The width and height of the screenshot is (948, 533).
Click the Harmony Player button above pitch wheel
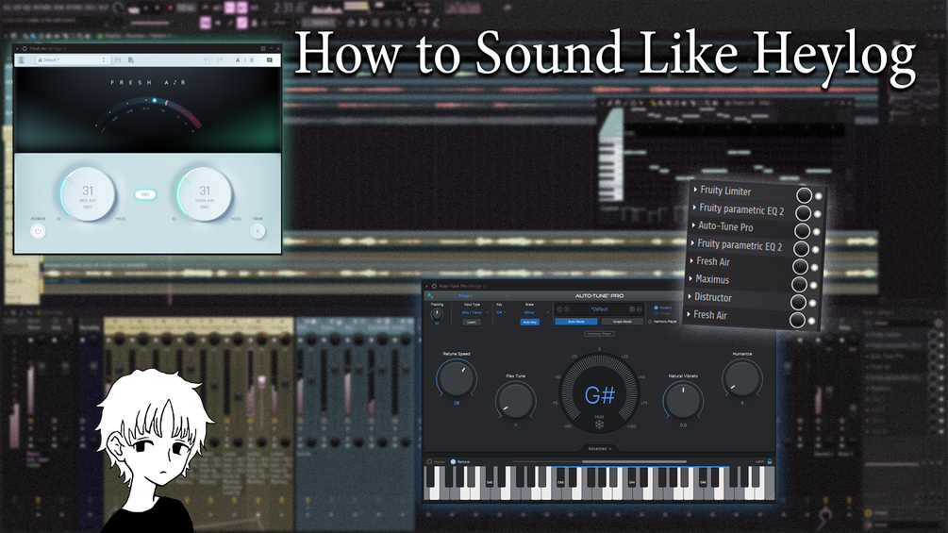tap(599, 334)
